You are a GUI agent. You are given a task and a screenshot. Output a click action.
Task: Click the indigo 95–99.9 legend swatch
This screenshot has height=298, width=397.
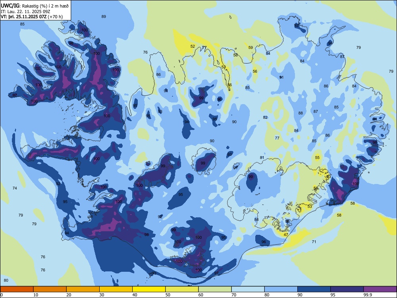point(347,289)
